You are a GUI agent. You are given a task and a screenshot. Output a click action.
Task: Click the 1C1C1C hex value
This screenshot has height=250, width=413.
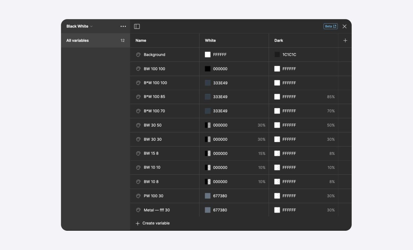(x=289, y=55)
